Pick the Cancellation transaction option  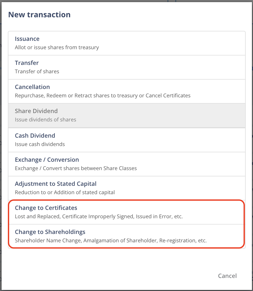tap(32, 87)
